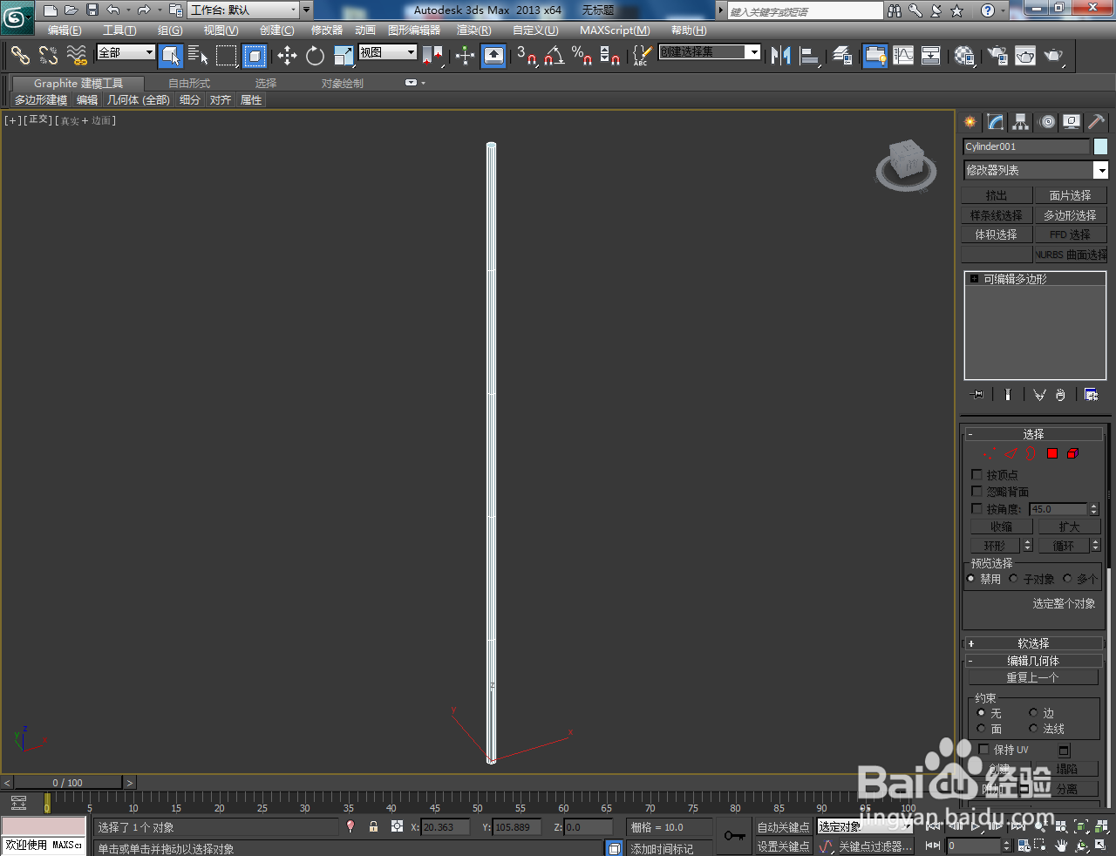Check the 按顶点 option
The width and height of the screenshot is (1116, 856).
click(x=976, y=474)
